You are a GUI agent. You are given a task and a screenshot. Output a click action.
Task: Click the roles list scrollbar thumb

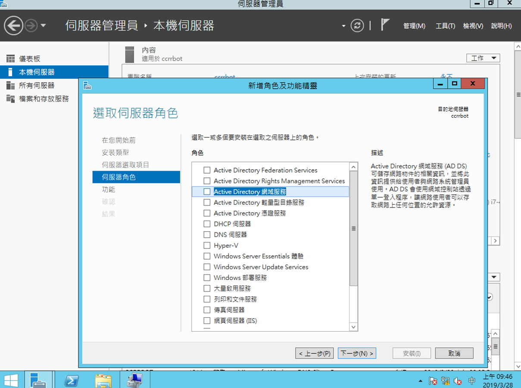(x=353, y=229)
